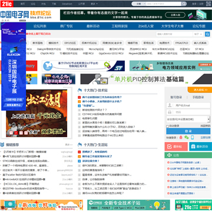Open the FPGA/CPLD forum tag

181,43
